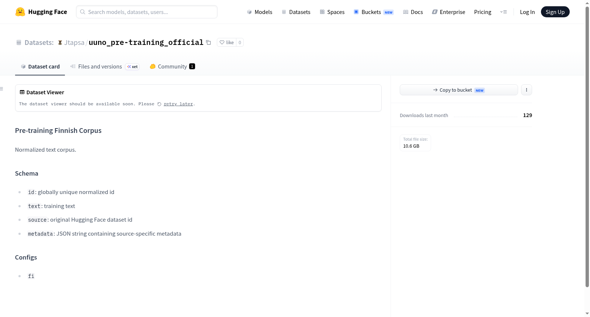
Task: Open the Jtapsa profile link
Action: click(x=74, y=43)
